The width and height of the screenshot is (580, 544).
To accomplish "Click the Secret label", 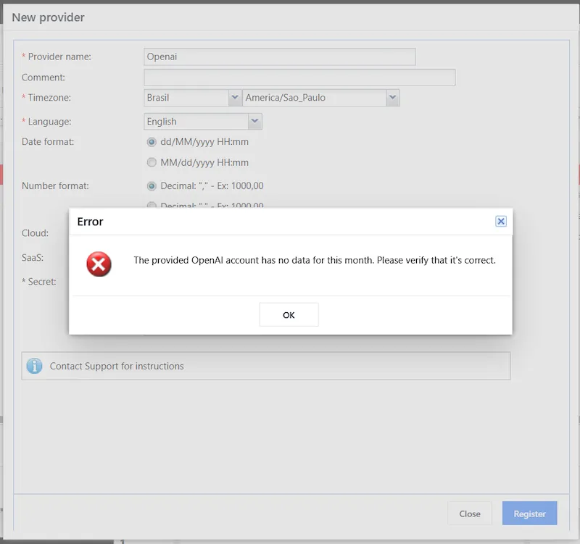I will click(x=42, y=282).
